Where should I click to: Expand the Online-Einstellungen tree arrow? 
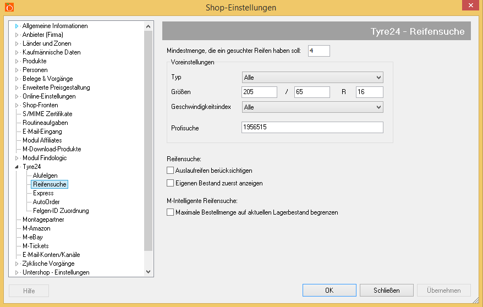[x=17, y=96]
